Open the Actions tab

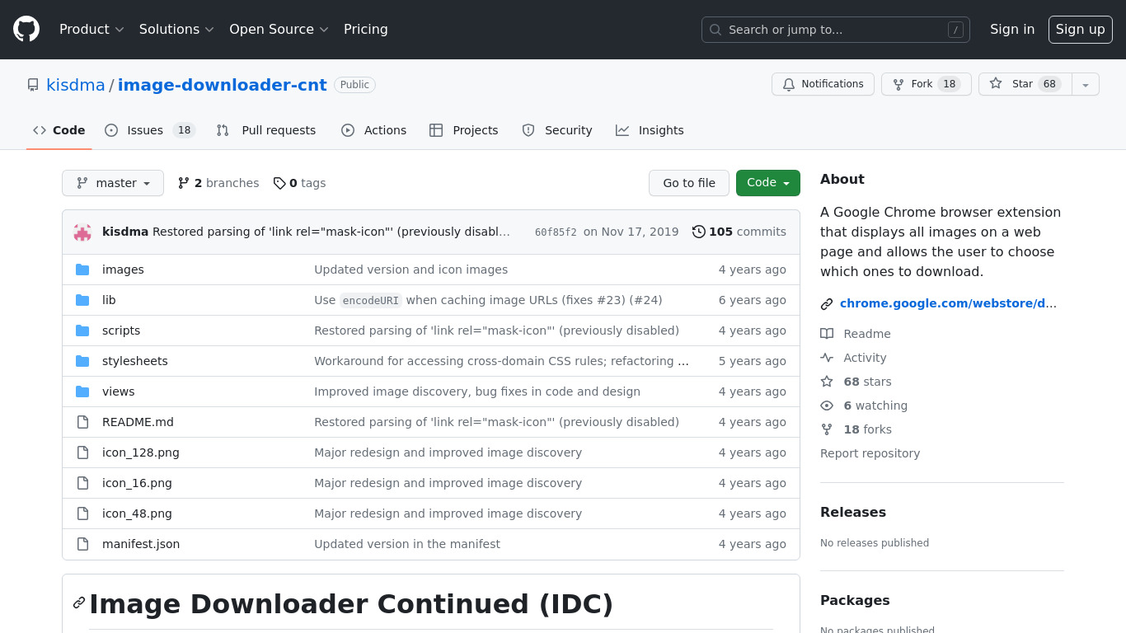(x=374, y=130)
